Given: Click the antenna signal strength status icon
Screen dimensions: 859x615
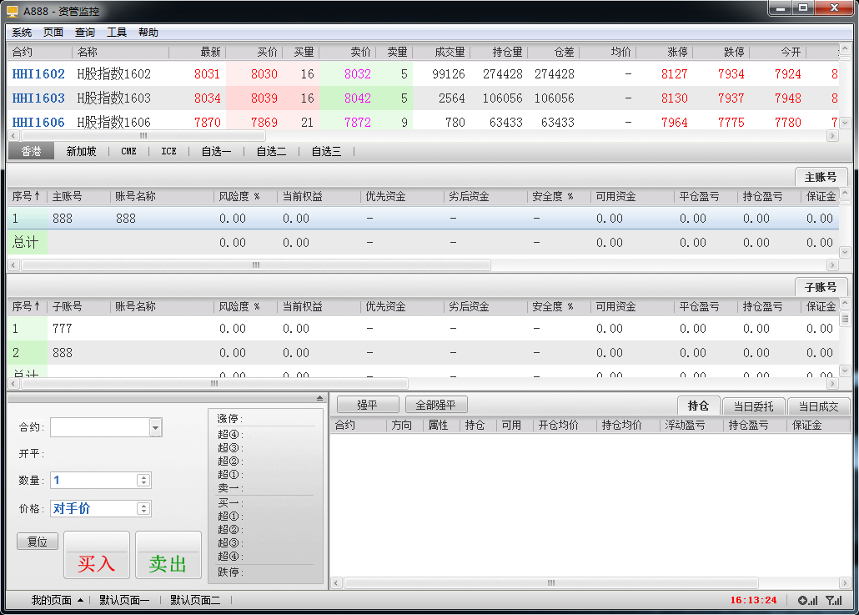Looking at the screenshot, I should tap(833, 600).
